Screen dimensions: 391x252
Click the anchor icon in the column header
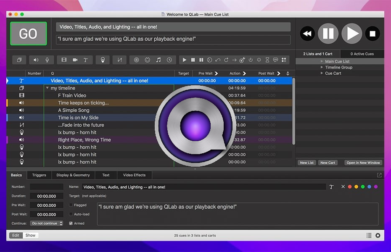point(288,73)
